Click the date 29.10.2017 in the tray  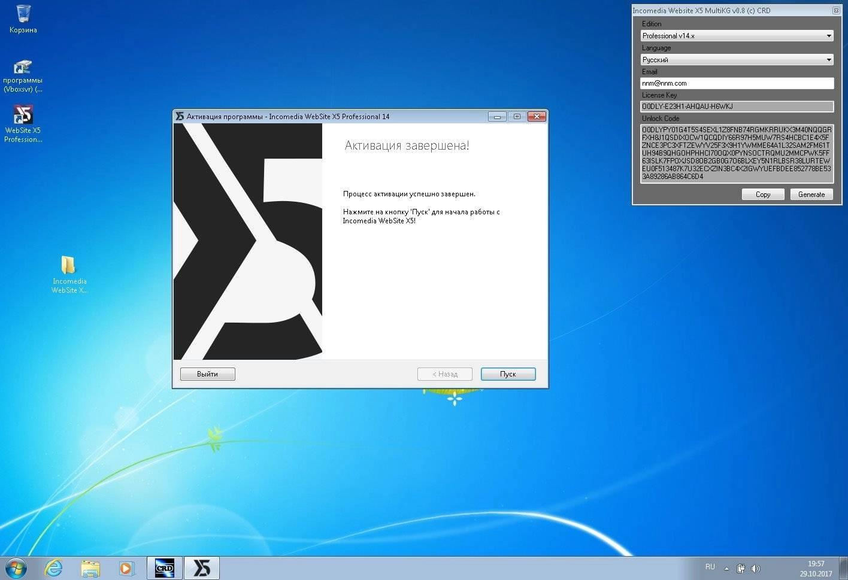point(816,573)
